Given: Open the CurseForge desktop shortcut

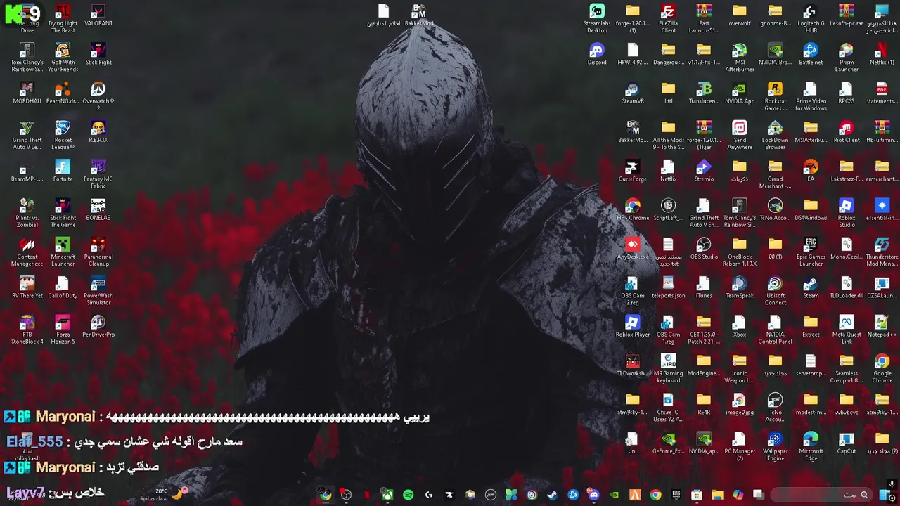Looking at the screenshot, I should point(633,171).
